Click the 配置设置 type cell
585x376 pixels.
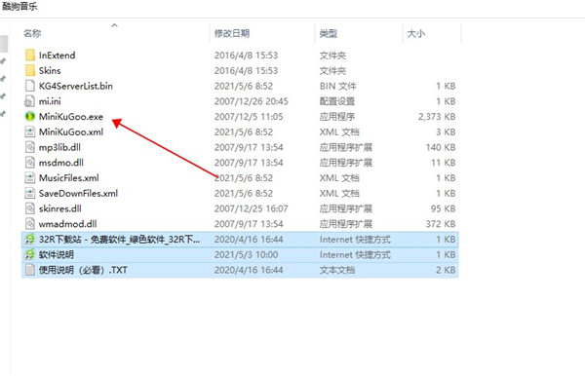(x=337, y=101)
